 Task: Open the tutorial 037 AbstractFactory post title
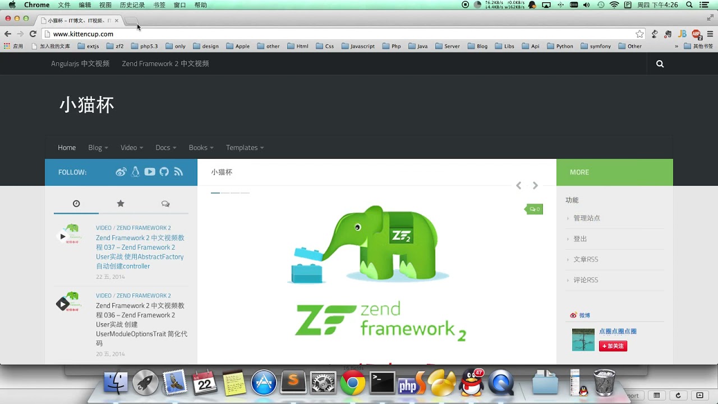pyautogui.click(x=140, y=252)
